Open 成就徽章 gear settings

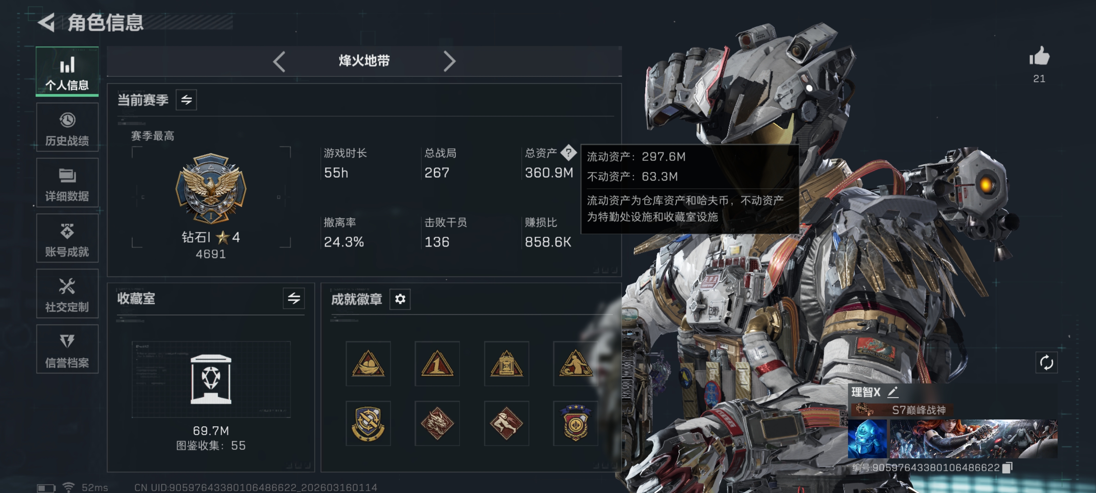pyautogui.click(x=400, y=299)
